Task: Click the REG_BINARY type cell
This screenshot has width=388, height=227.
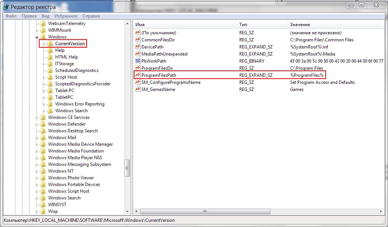Action: coord(252,61)
